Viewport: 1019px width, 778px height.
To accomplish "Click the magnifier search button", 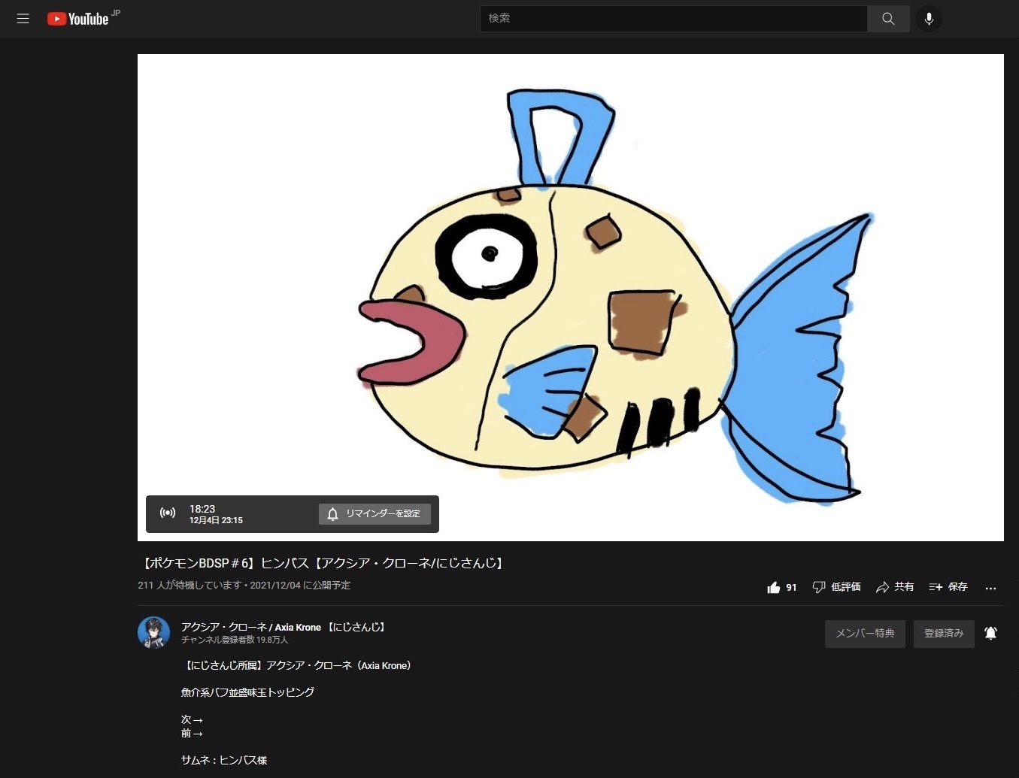I will click(888, 19).
